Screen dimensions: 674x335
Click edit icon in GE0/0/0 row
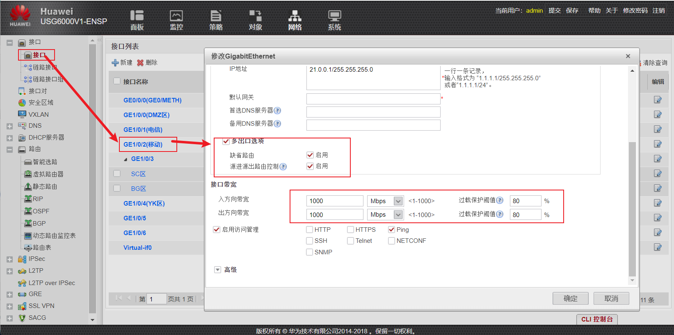click(x=658, y=100)
